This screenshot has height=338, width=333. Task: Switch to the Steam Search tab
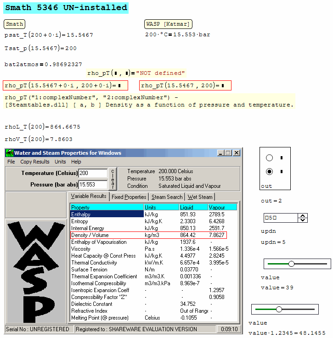167,197
